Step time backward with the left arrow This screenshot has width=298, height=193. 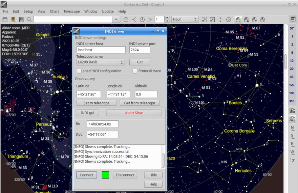click(134, 20)
